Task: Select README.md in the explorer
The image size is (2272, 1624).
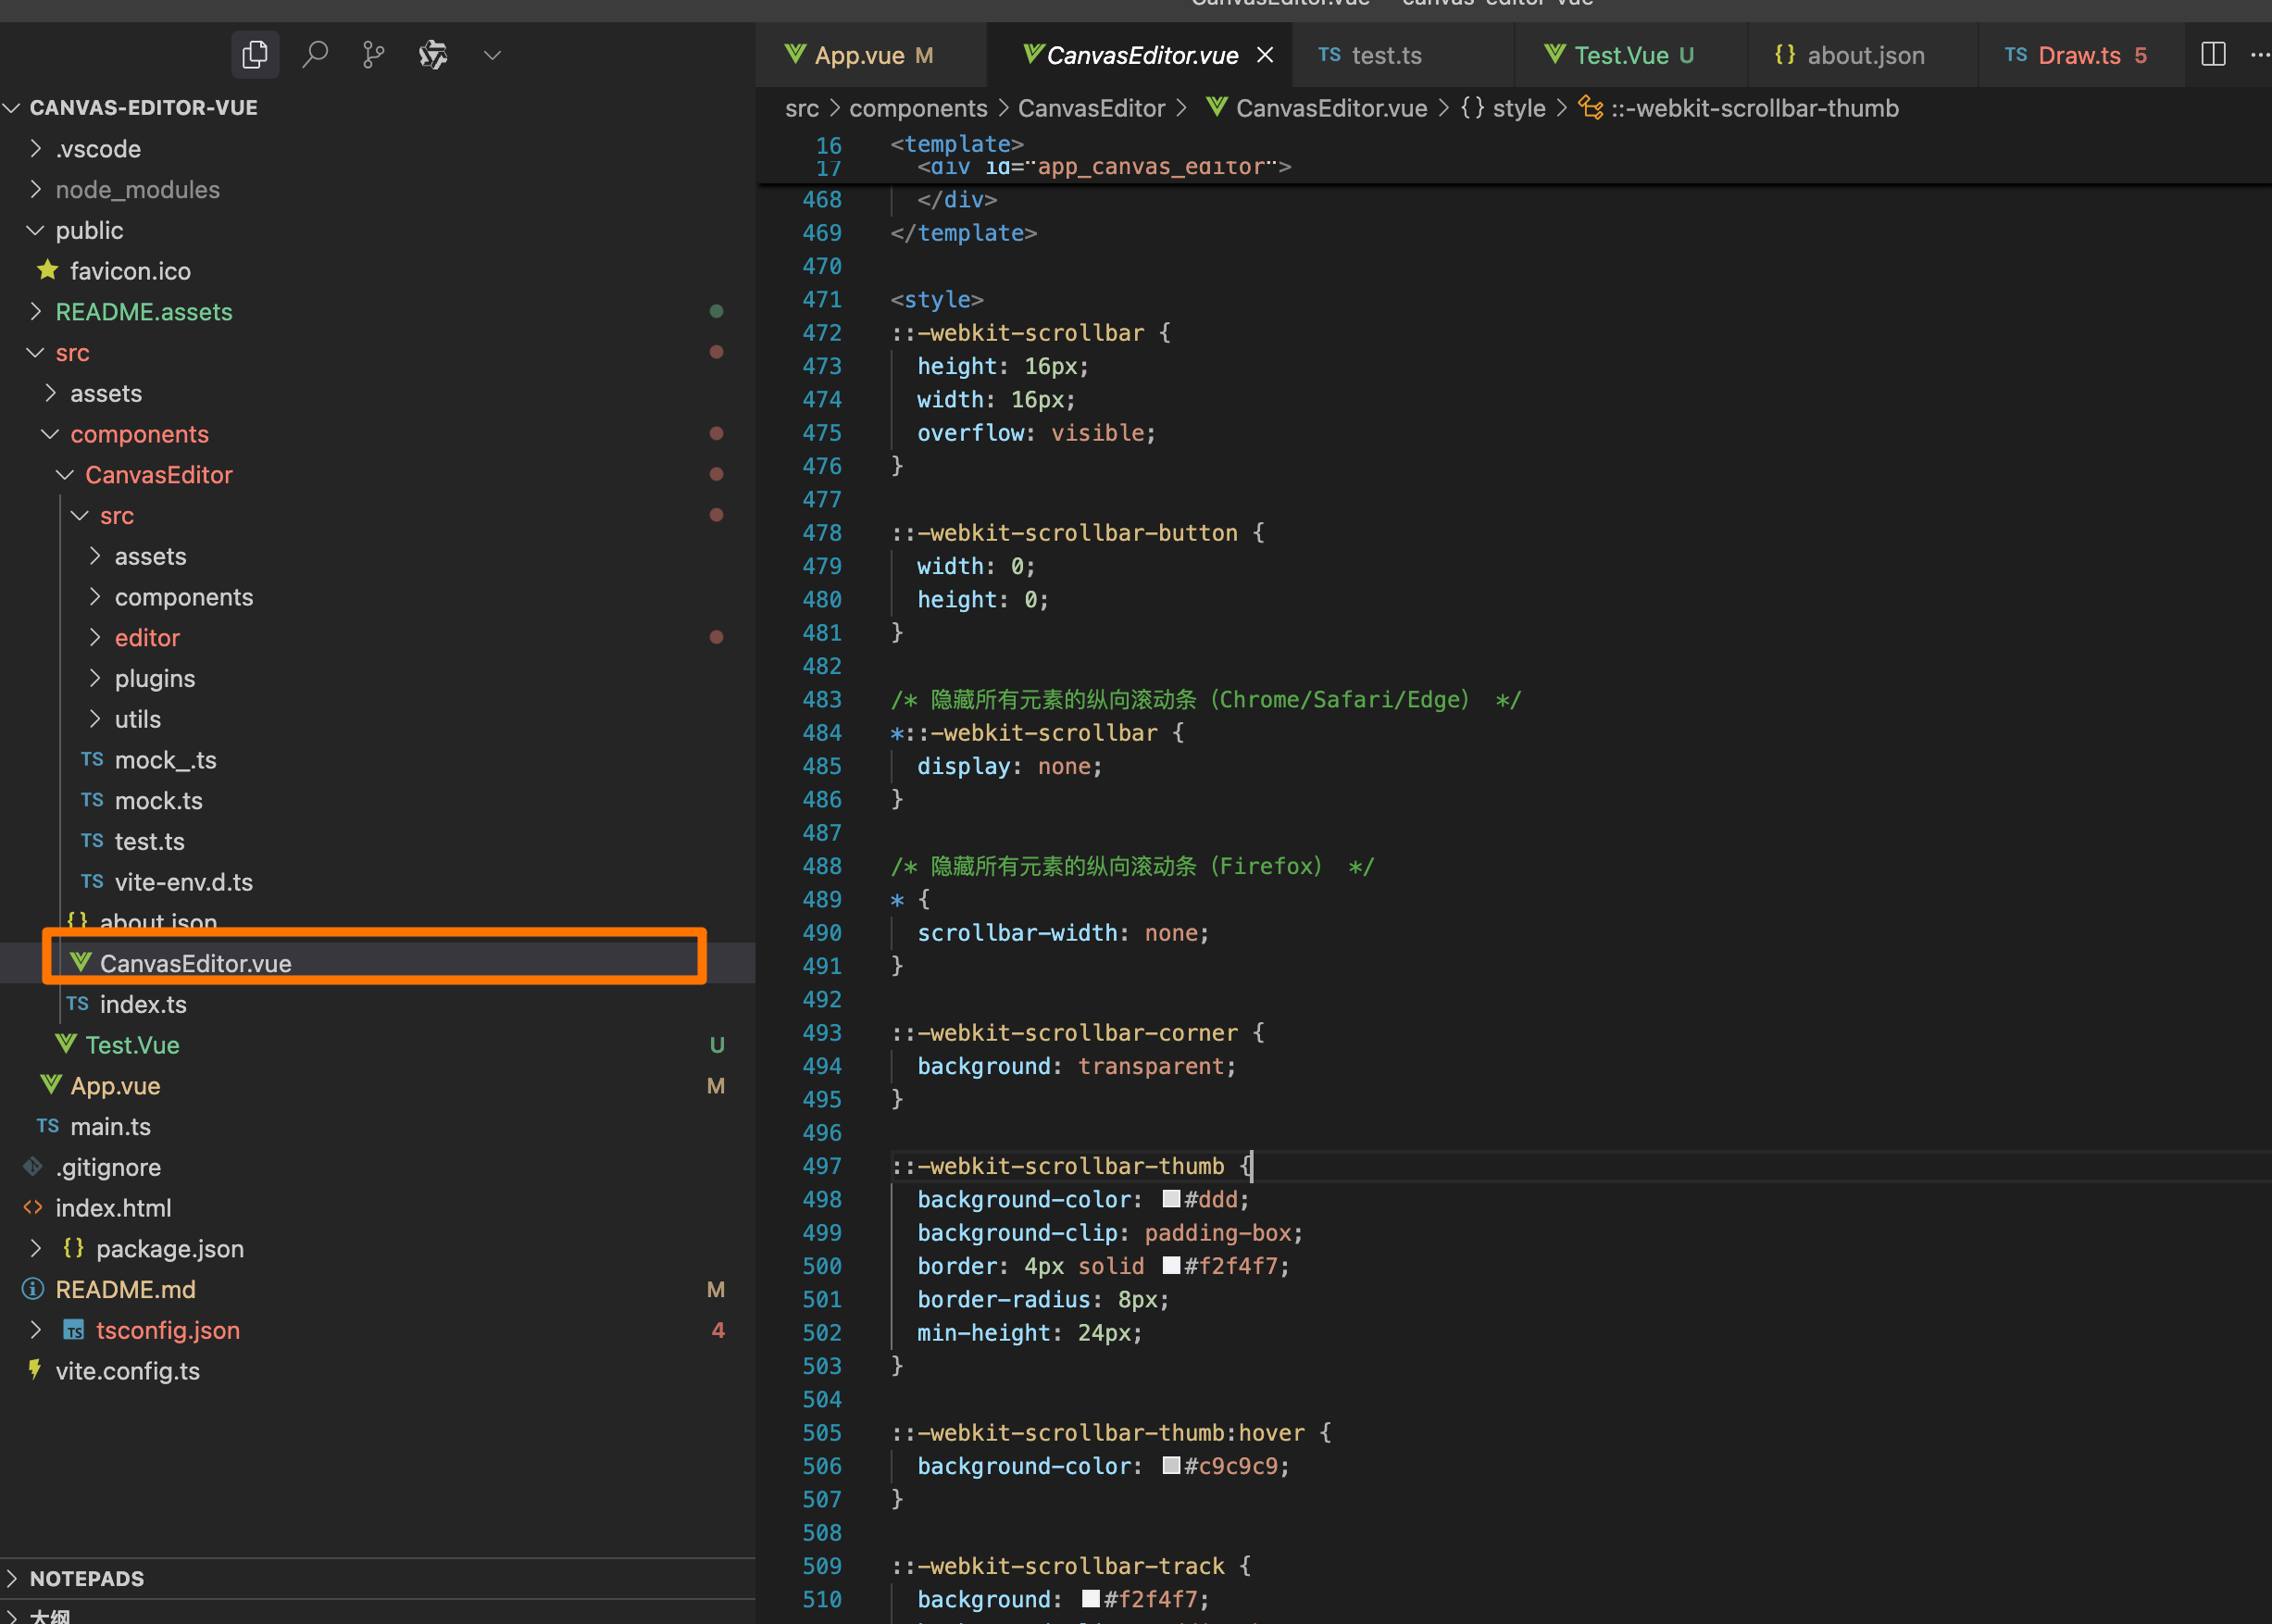Action: 125,1289
